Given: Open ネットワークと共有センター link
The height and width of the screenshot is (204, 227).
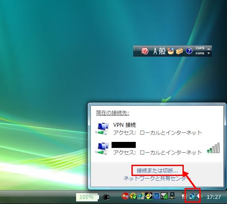Looking at the screenshot, I should pyautogui.click(x=157, y=178).
